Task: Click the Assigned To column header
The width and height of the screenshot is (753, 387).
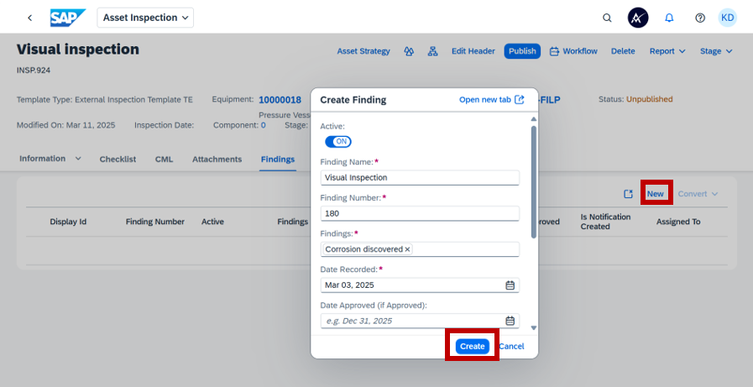Action: coord(678,222)
